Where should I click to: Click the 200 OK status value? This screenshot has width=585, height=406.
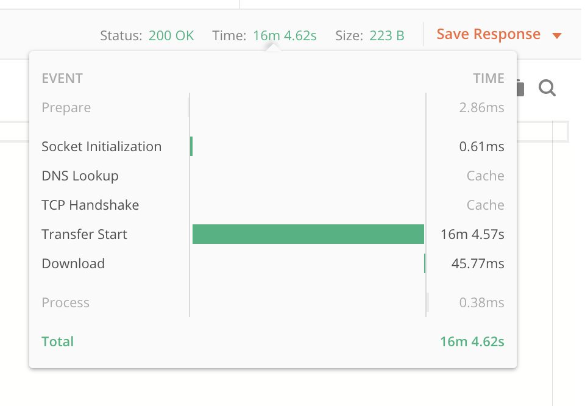coord(171,36)
